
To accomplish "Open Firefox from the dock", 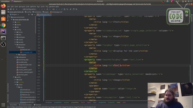I will [3, 6].
